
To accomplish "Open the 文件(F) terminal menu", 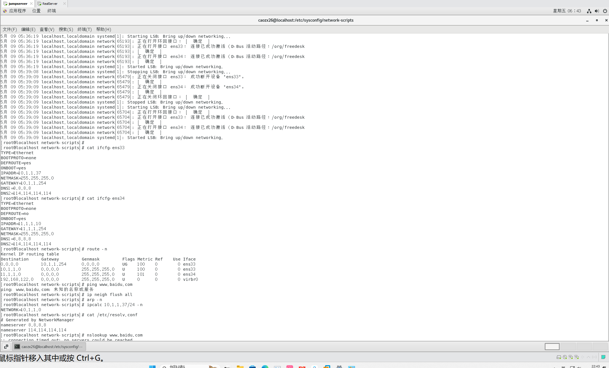I will click(x=10, y=29).
